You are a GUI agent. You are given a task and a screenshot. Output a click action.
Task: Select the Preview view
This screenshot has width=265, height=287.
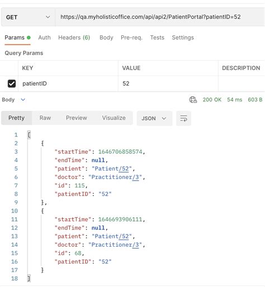(77, 118)
